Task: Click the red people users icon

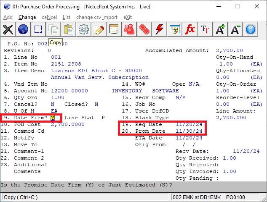Action: point(129,29)
